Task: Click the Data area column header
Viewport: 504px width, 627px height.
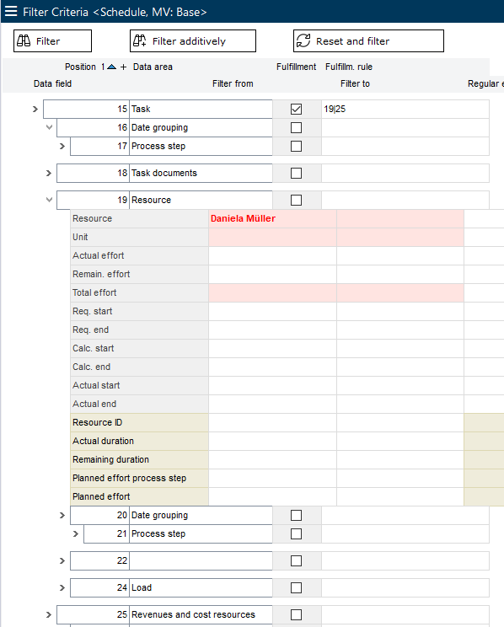Action: tap(153, 67)
